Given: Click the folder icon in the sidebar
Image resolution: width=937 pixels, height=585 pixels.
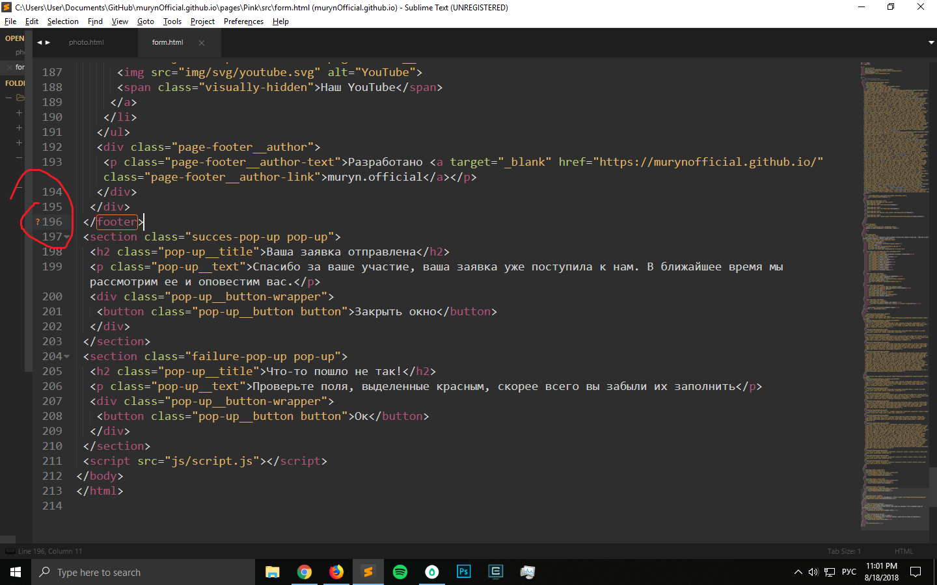Looking at the screenshot, I should coord(20,98).
